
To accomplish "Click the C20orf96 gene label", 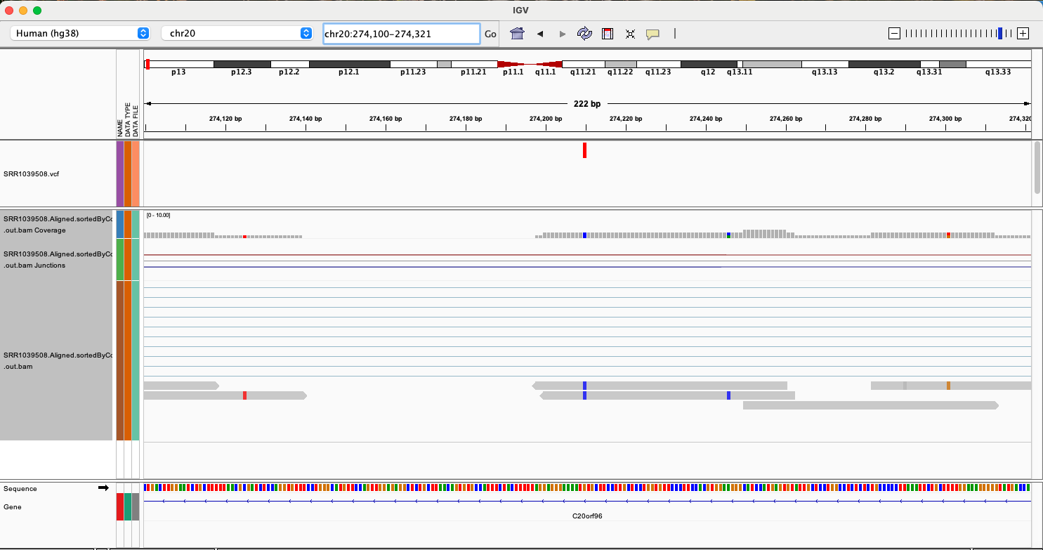I will 587,516.
